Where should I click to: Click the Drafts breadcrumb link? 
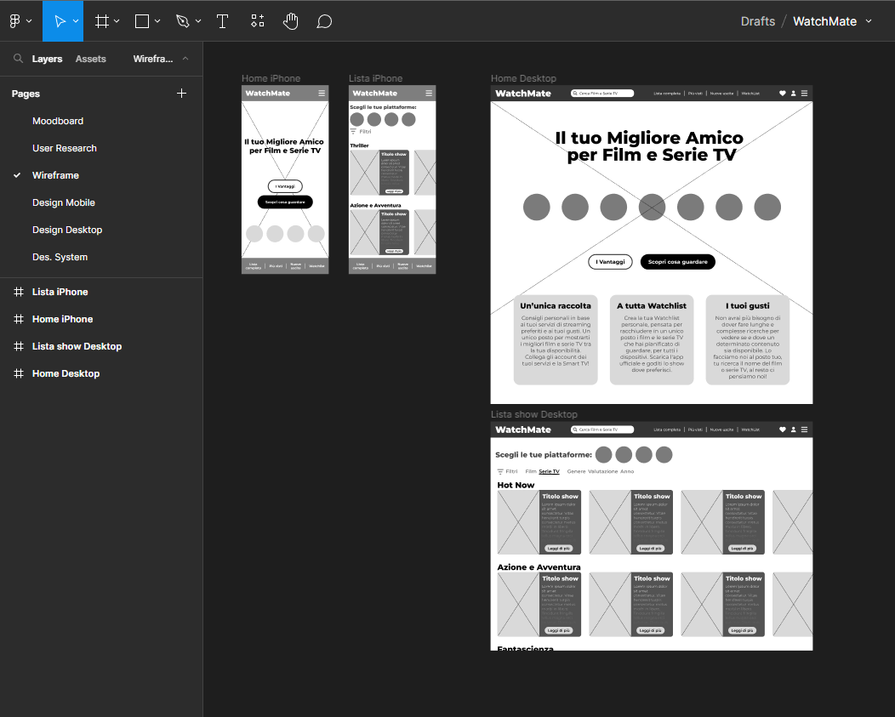click(x=757, y=21)
